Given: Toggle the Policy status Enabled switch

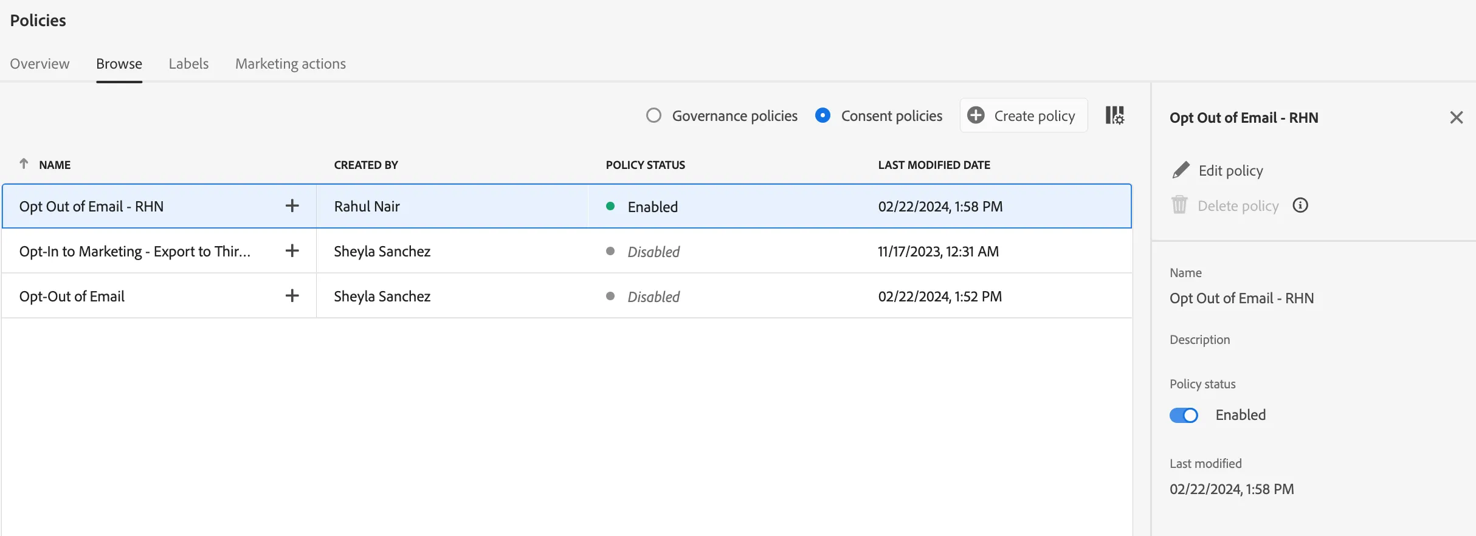Looking at the screenshot, I should tap(1184, 415).
